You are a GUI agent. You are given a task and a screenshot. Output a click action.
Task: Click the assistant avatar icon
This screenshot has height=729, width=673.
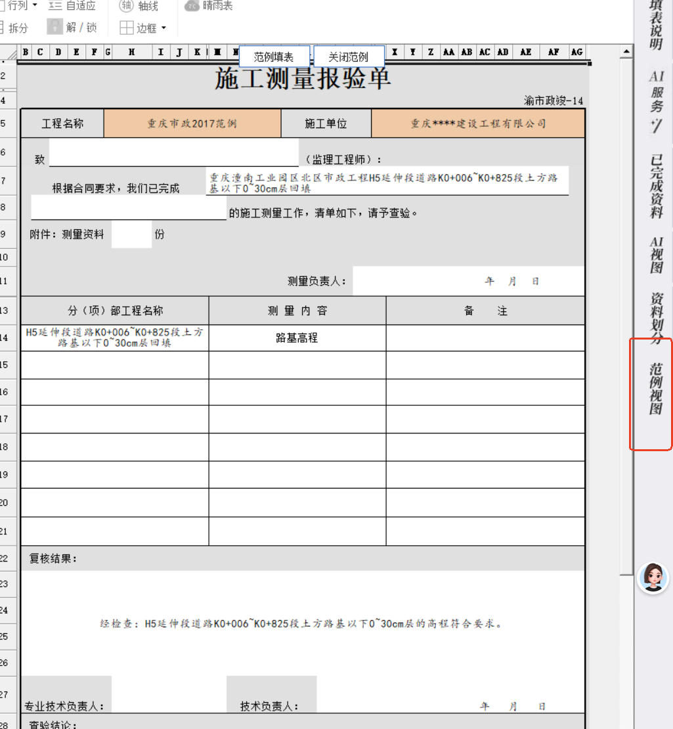653,578
